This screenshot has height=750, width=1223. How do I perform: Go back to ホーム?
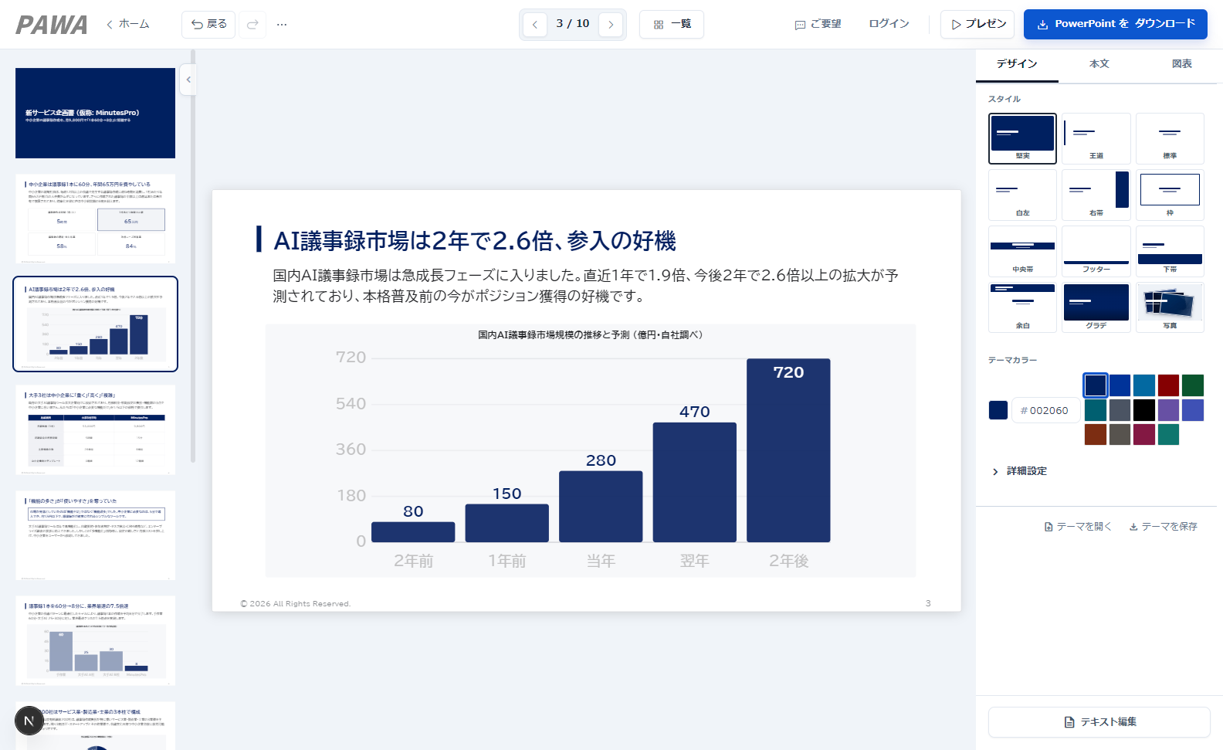click(x=128, y=24)
